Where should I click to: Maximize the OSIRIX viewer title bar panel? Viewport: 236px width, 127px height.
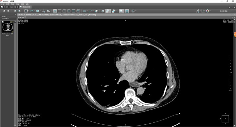pos(232,15)
